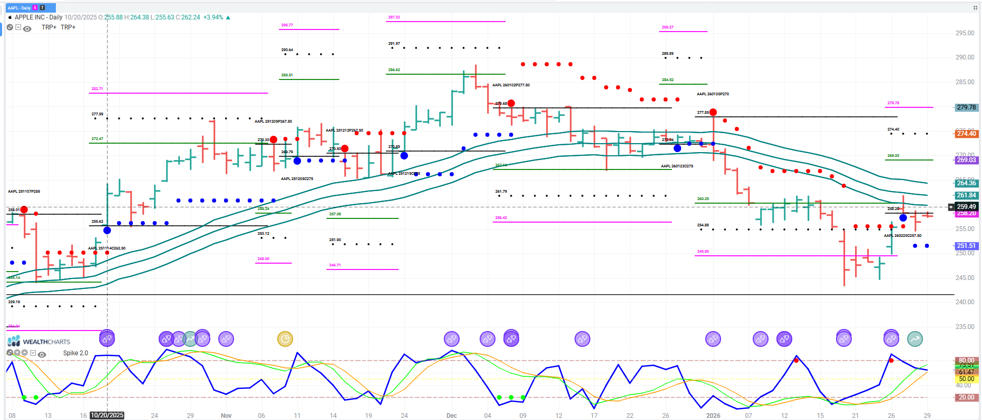
Task: Click the Apple logo beside APPLE INC title
Action: point(10,17)
